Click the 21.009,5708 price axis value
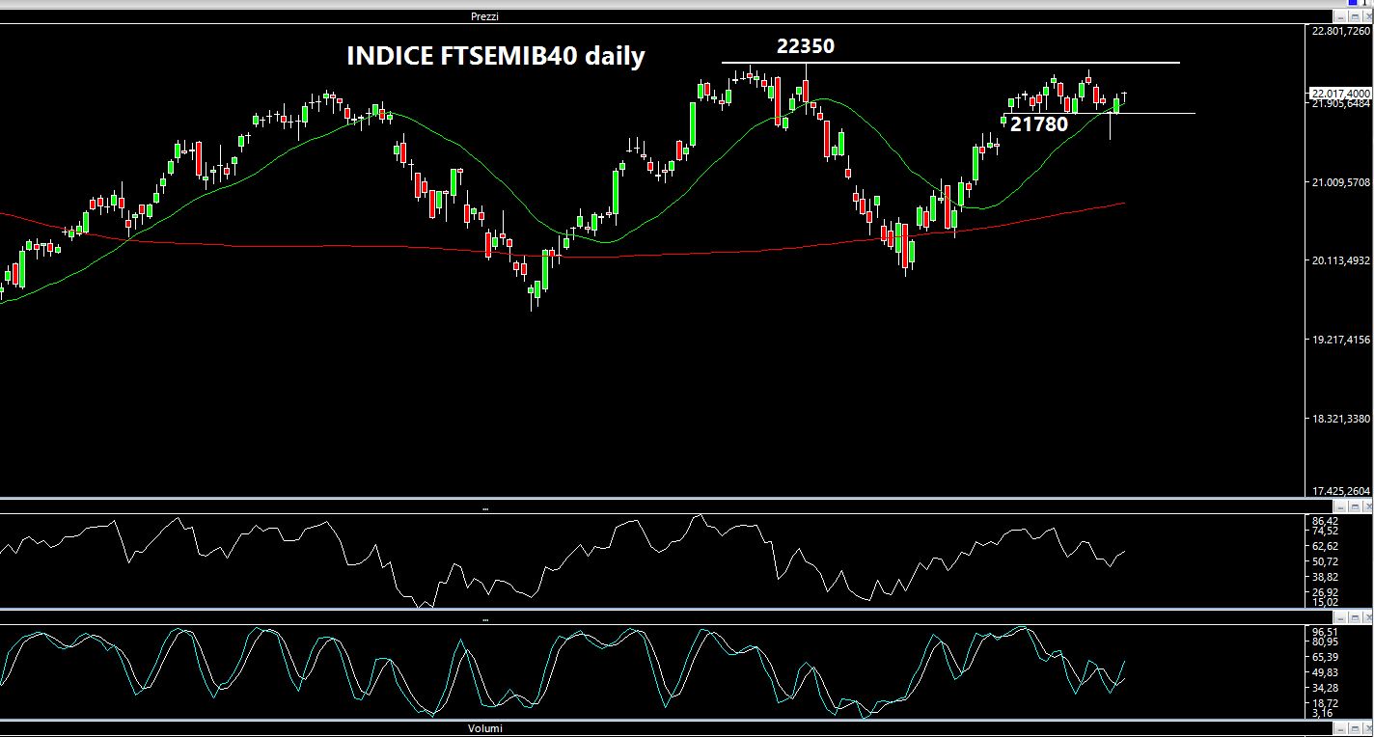1374x737 pixels. [x=1340, y=182]
